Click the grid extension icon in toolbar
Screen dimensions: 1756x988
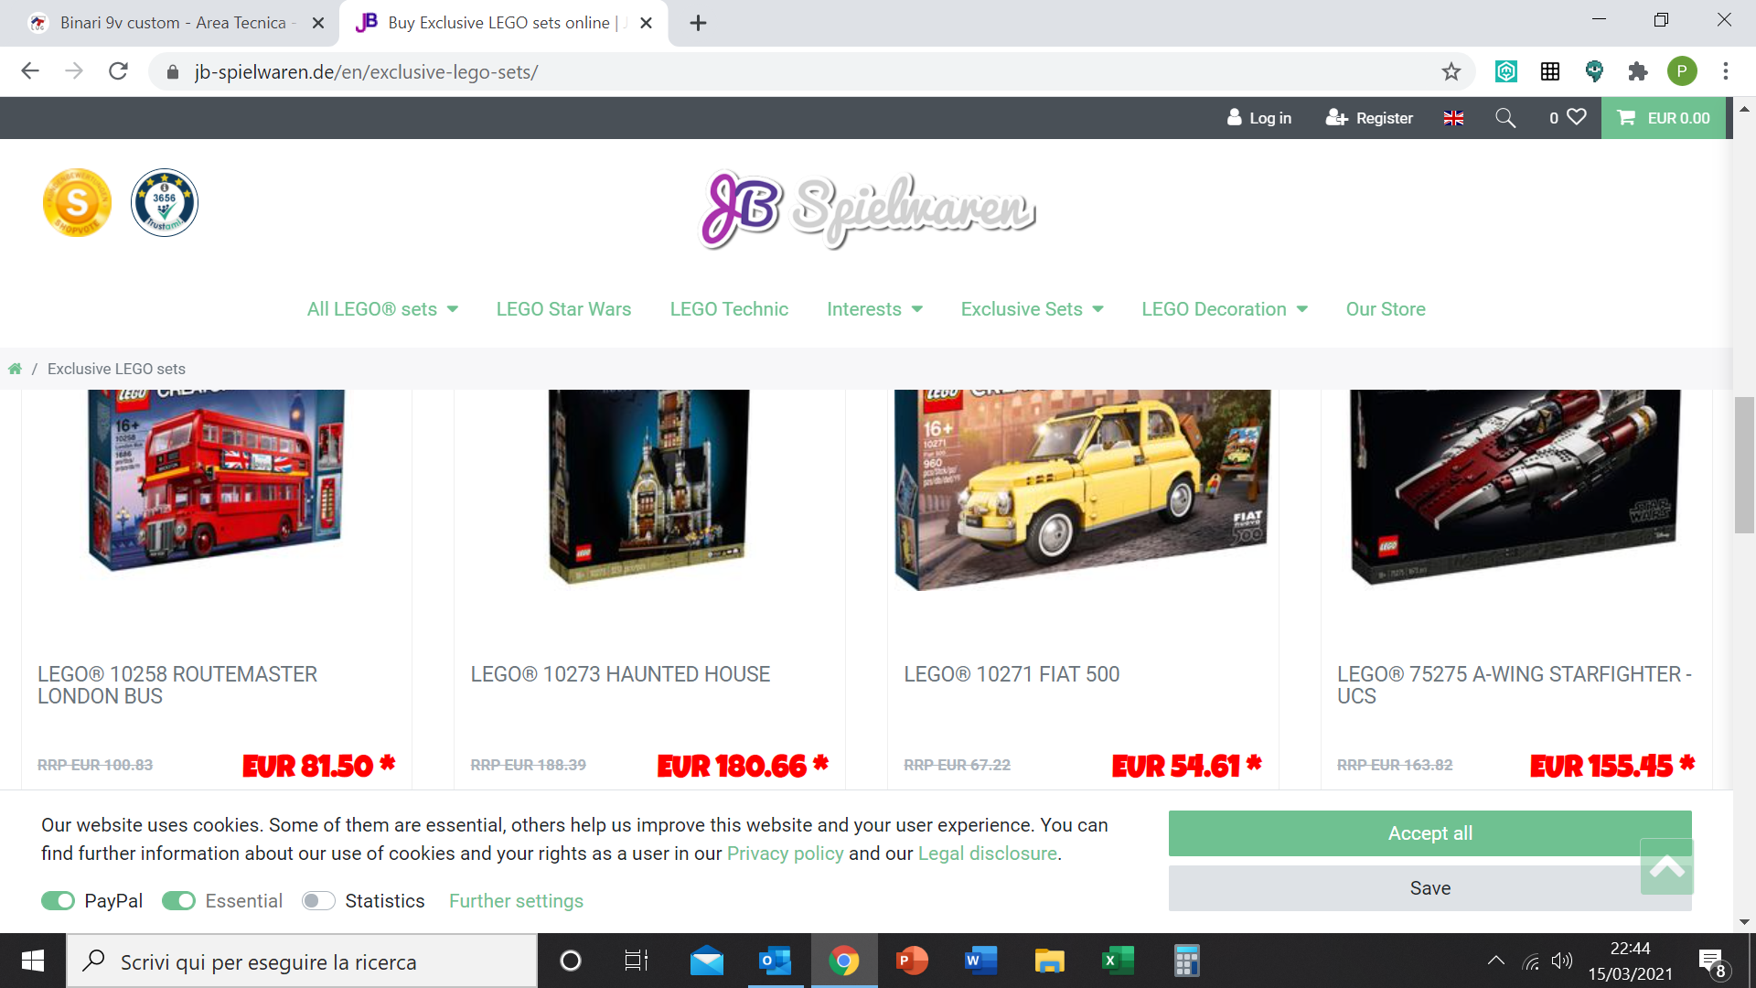click(1550, 71)
